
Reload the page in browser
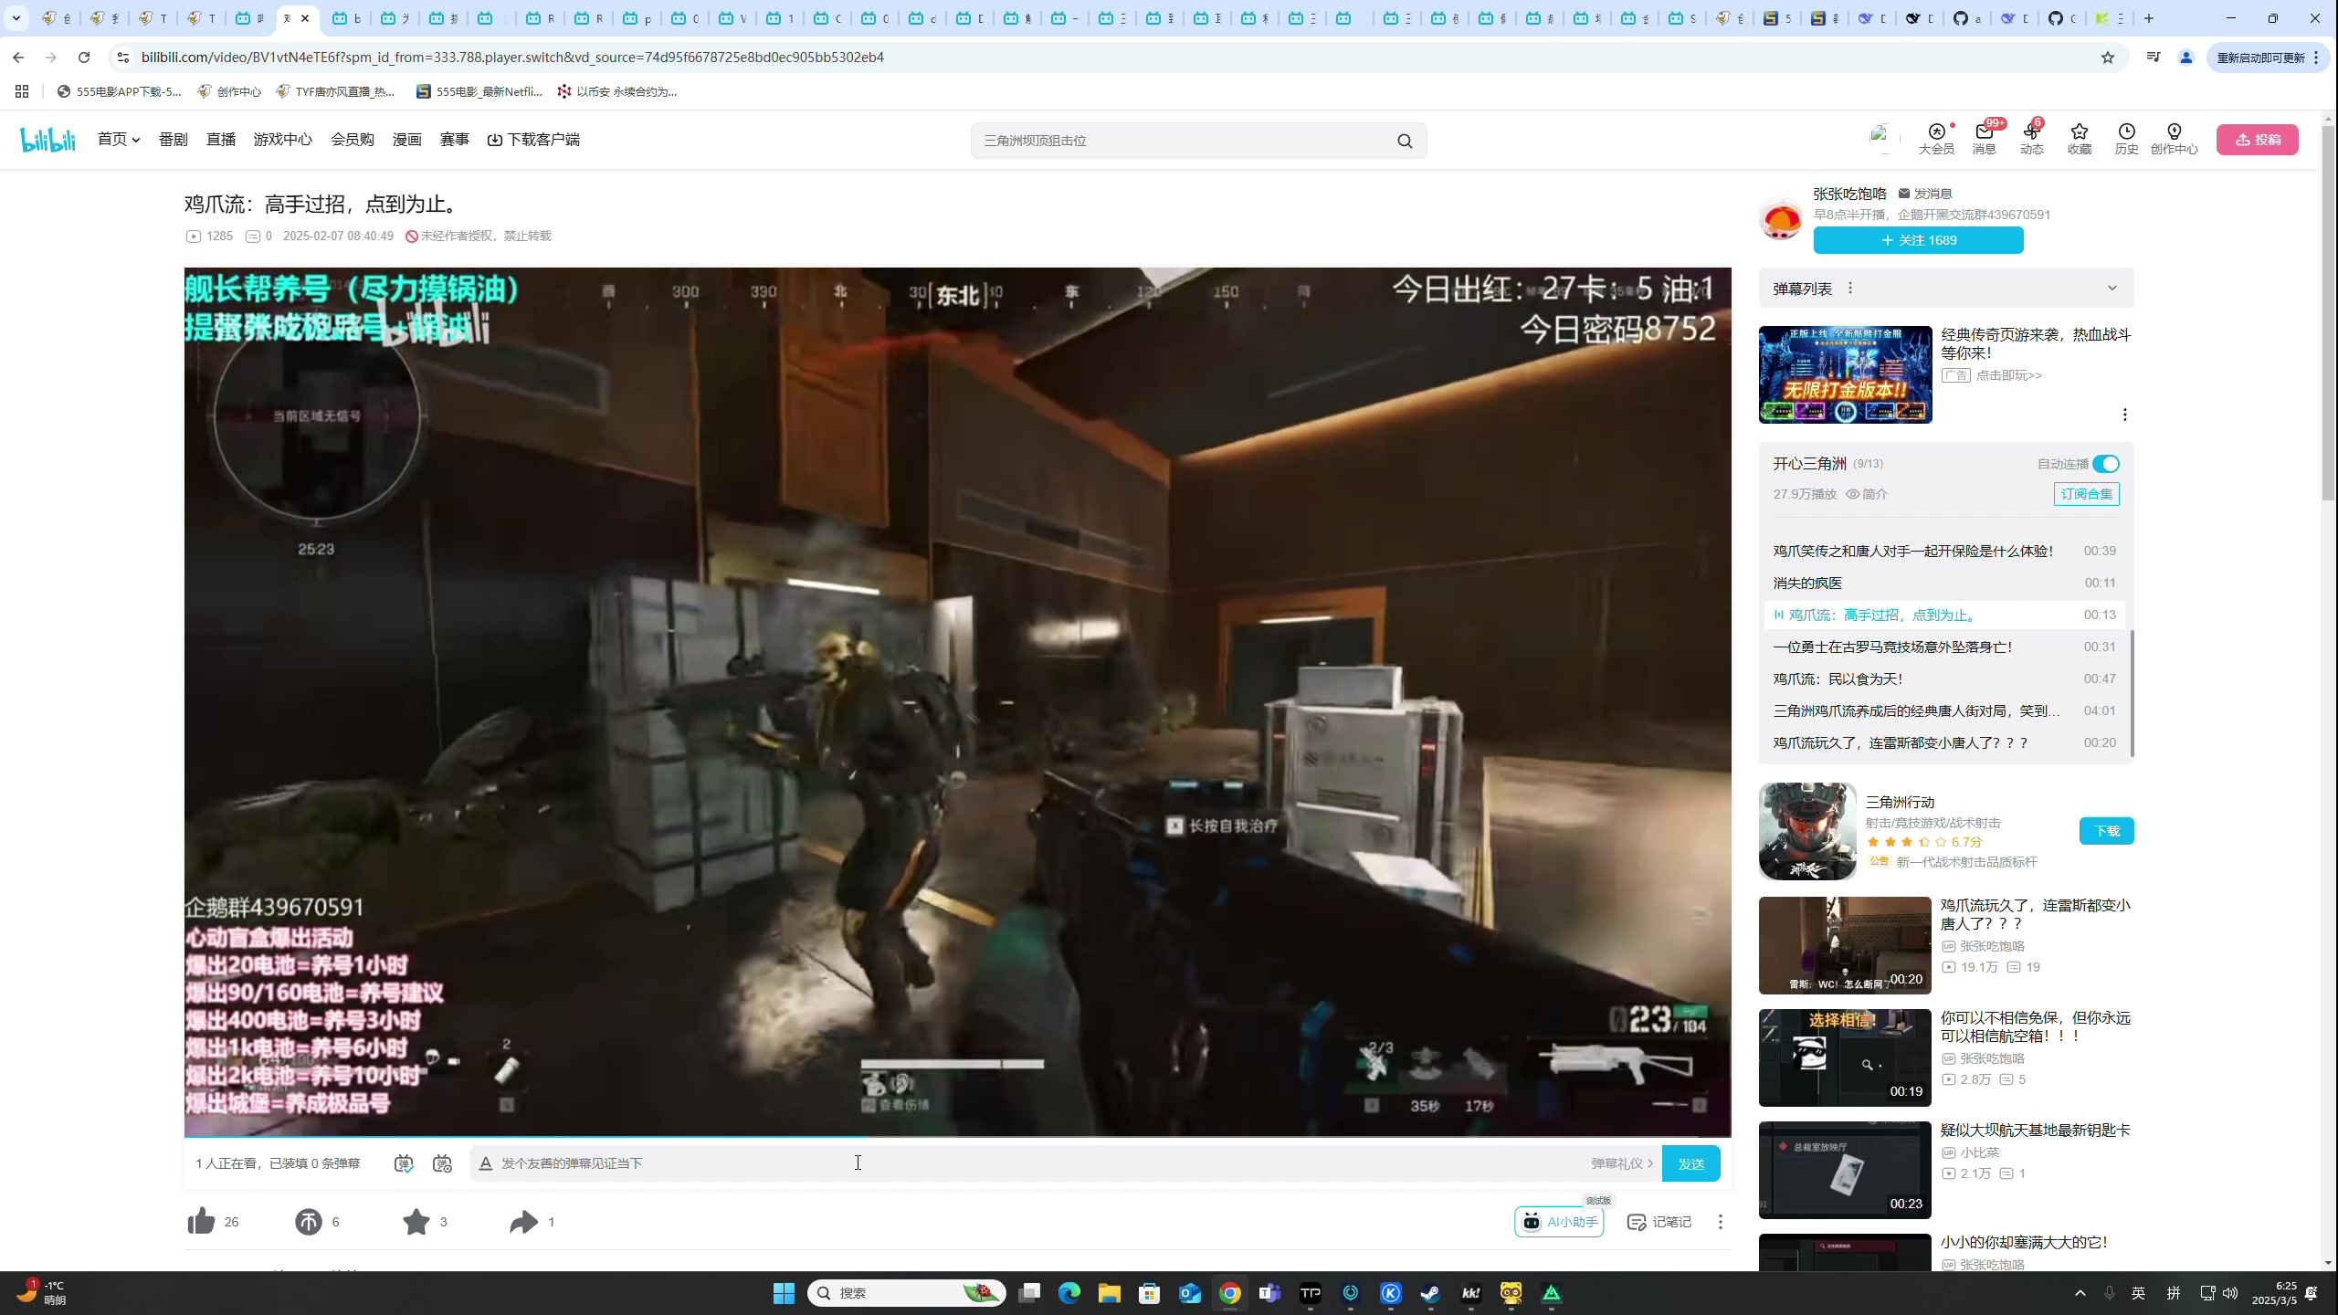click(x=84, y=58)
